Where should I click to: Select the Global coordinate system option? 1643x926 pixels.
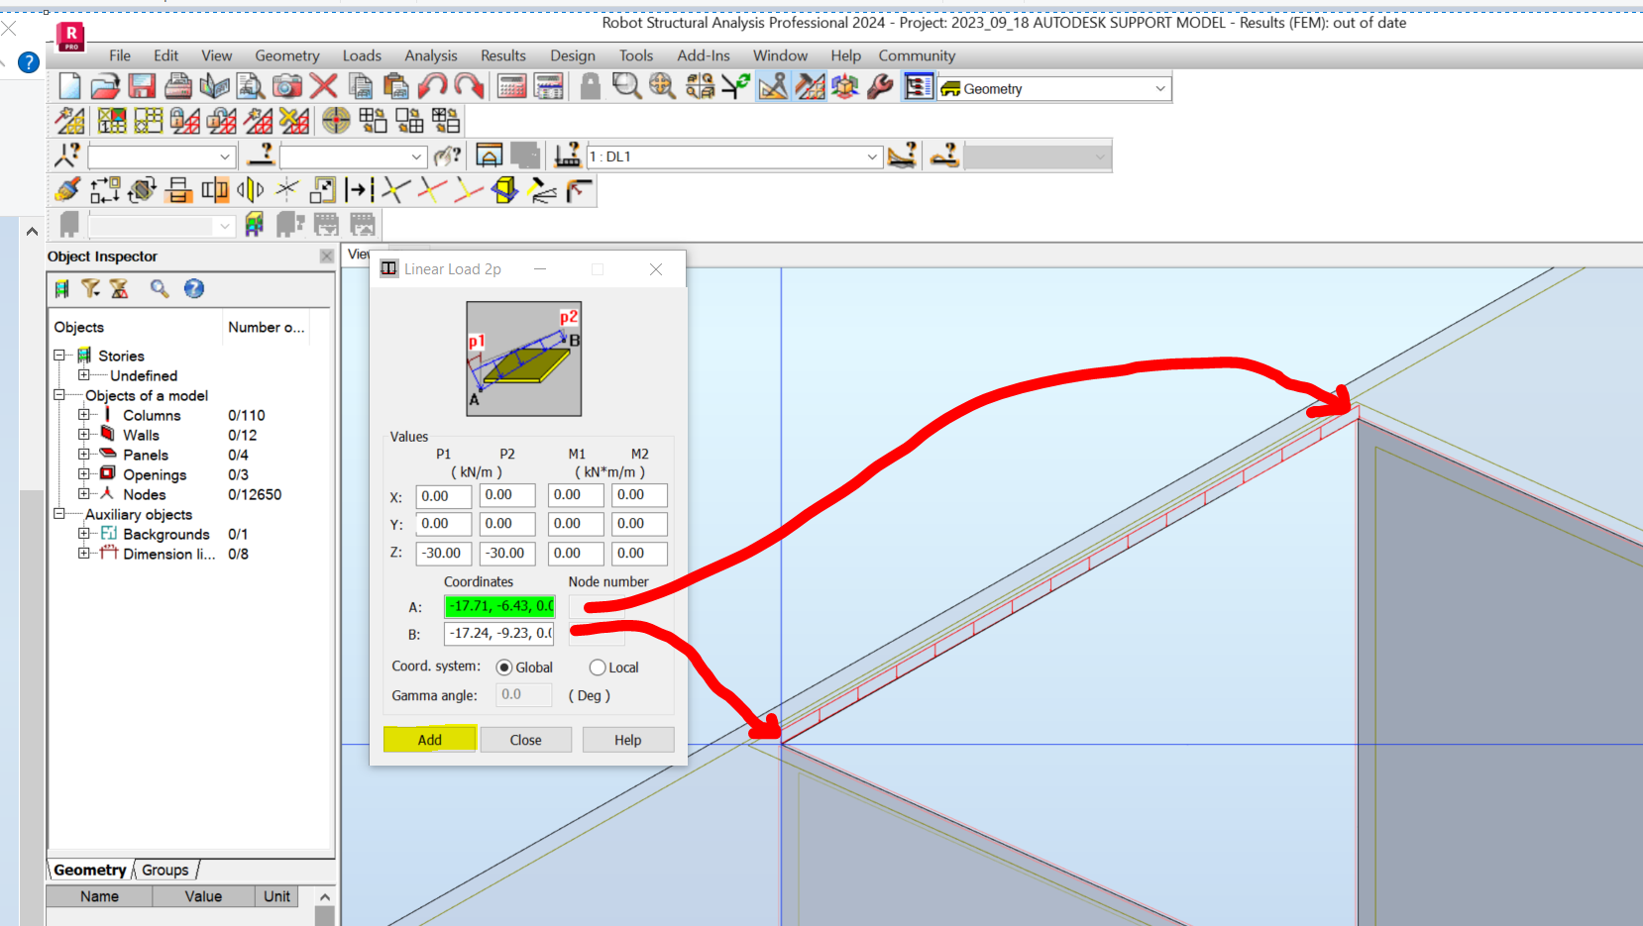pyautogui.click(x=504, y=667)
